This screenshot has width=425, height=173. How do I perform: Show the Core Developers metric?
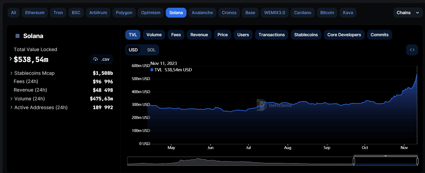344,35
